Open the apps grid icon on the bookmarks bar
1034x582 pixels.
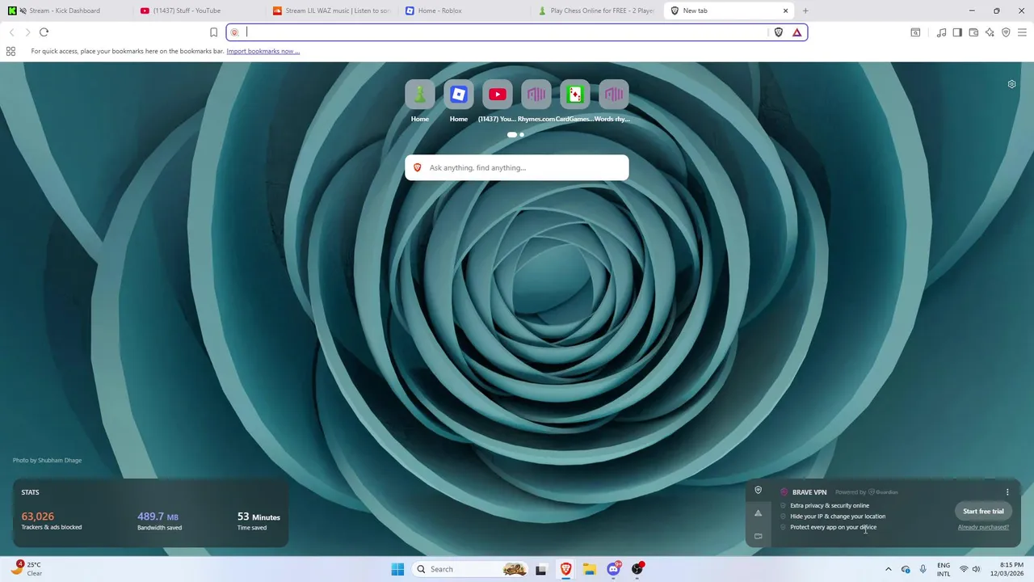click(x=11, y=51)
